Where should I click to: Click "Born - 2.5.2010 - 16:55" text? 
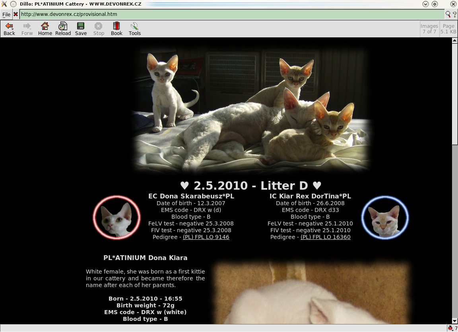click(146, 299)
